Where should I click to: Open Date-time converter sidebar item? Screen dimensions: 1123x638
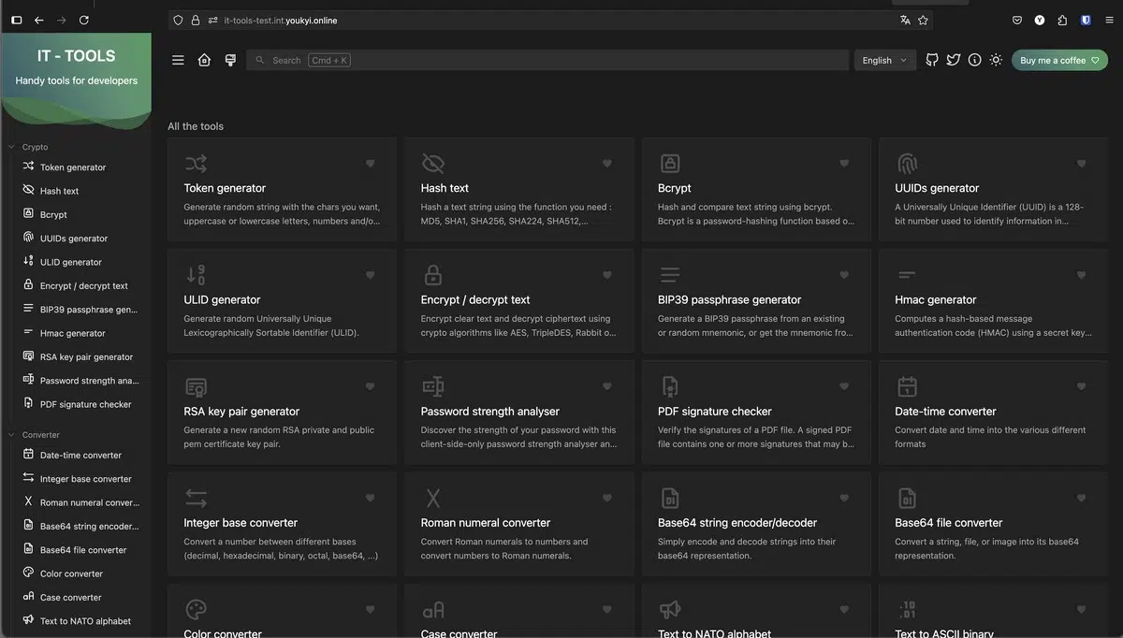[80, 456]
